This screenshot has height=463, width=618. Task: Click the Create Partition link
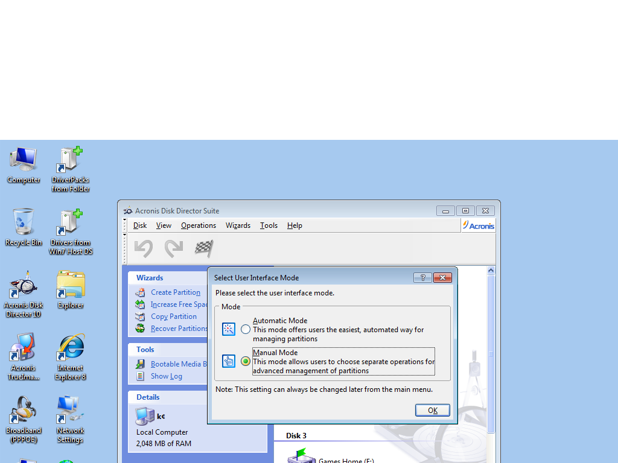tap(176, 292)
